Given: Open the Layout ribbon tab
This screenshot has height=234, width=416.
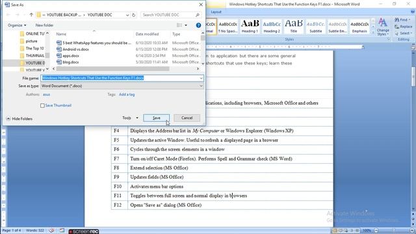Looking at the screenshot, I should point(216,12).
